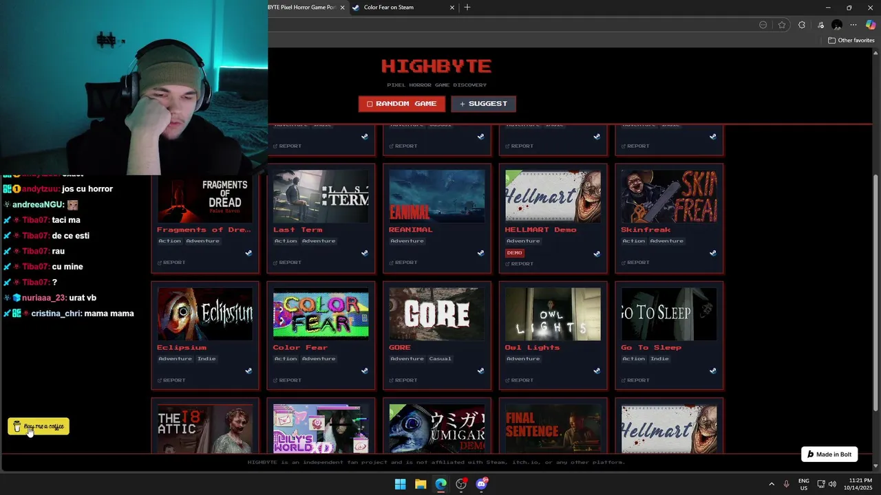This screenshot has width=881, height=495.
Task: Open the browser profile avatar
Action: click(837, 25)
